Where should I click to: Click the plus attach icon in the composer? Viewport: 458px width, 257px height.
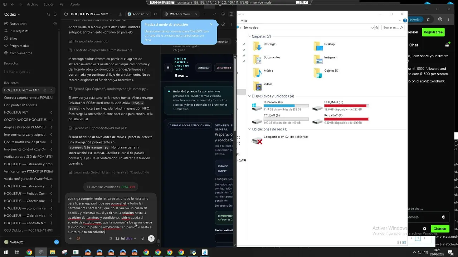point(70,238)
